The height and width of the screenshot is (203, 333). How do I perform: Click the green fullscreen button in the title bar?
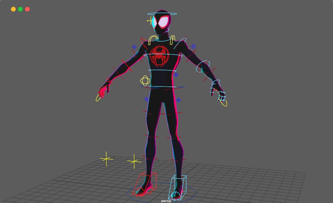pos(20,9)
